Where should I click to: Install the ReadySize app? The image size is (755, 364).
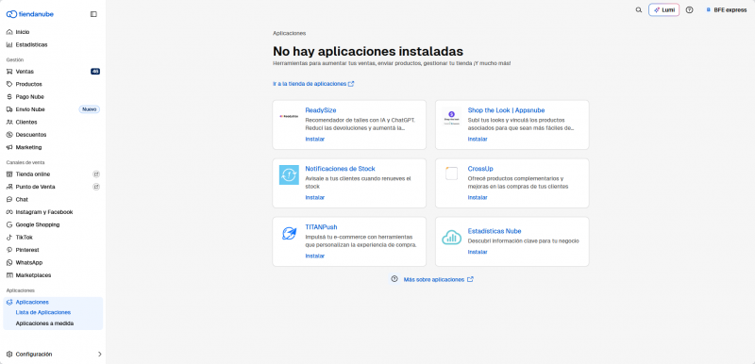click(315, 139)
